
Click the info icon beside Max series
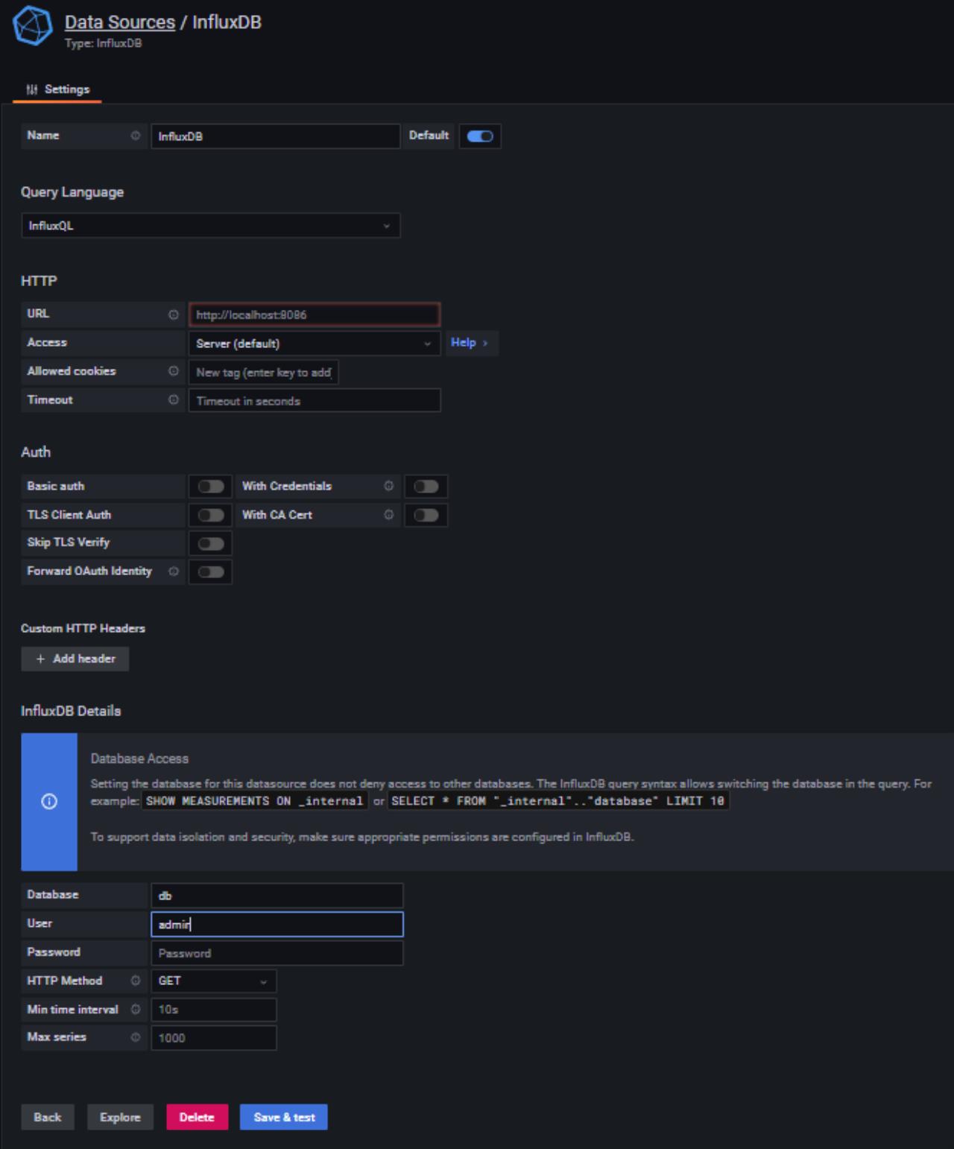pyautogui.click(x=136, y=1037)
